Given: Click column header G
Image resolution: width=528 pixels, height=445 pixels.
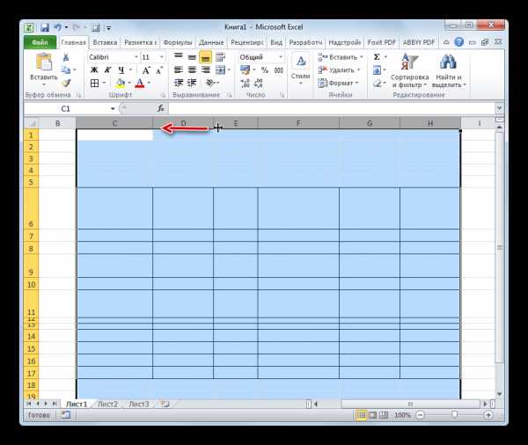Looking at the screenshot, I should tap(370, 123).
